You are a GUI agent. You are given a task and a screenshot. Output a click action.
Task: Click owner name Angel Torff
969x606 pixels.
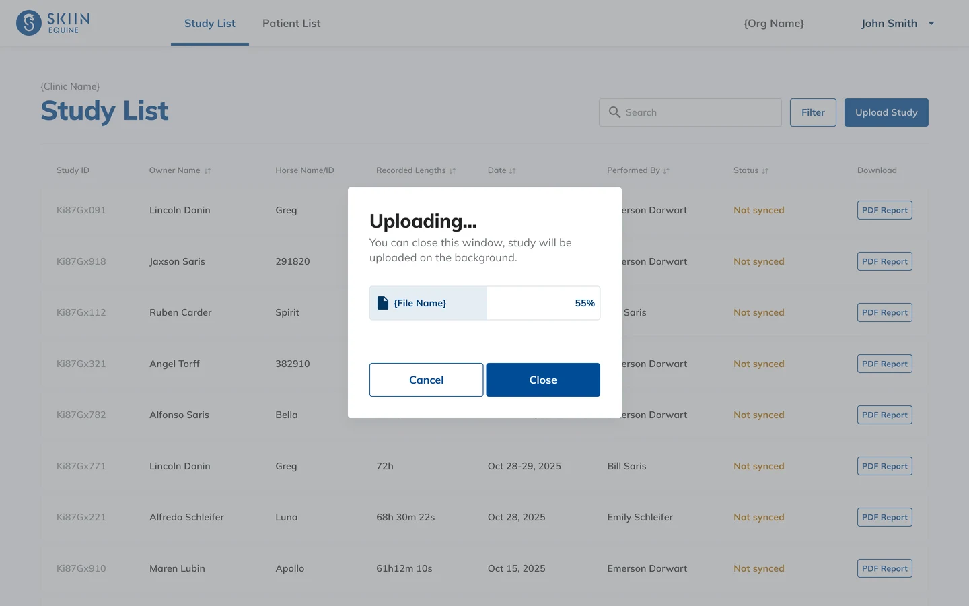click(174, 364)
